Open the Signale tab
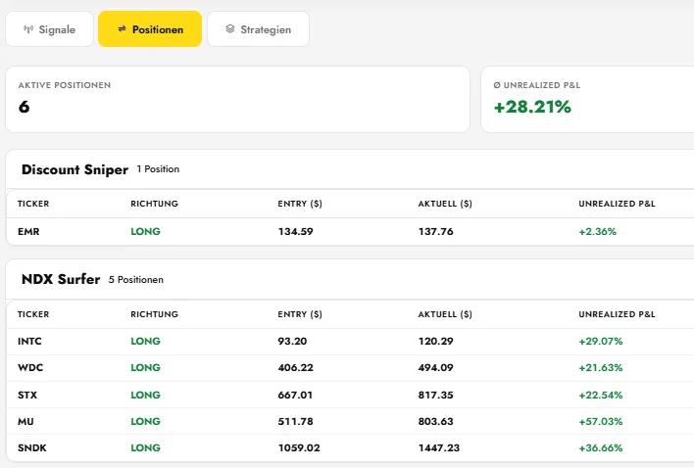This screenshot has width=694, height=468. 50,29
